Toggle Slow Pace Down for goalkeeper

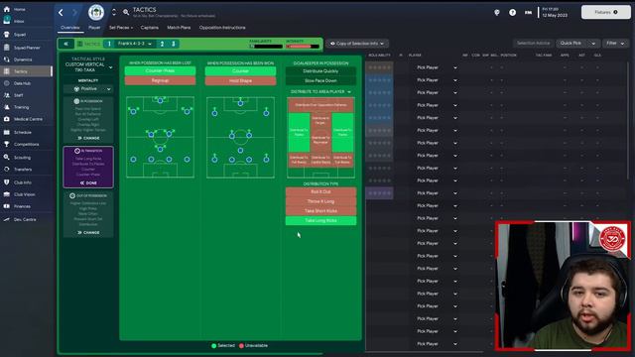coord(320,80)
